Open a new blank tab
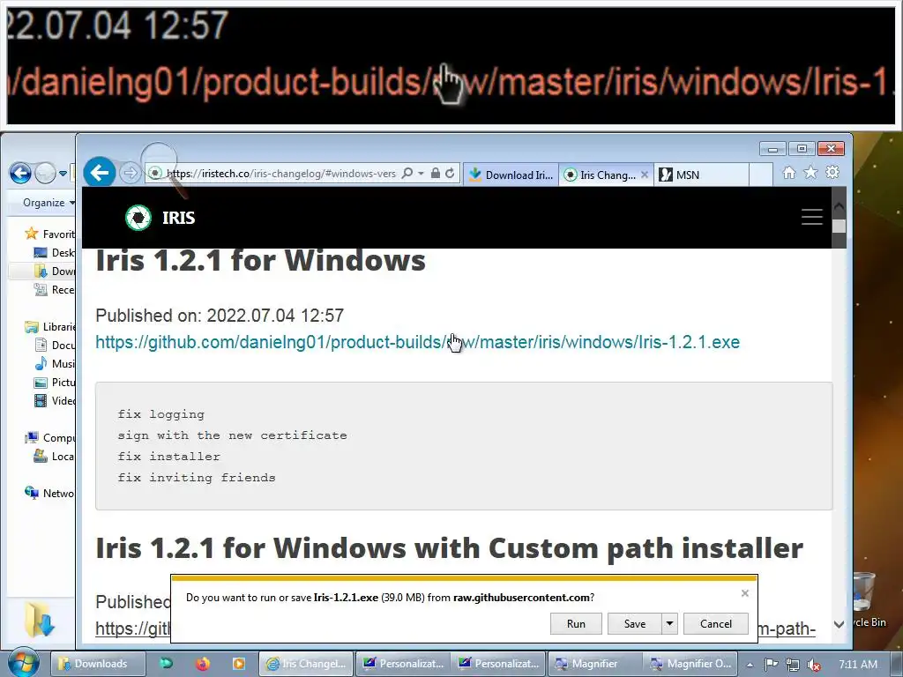Viewport: 903px width, 677px height. (x=761, y=175)
